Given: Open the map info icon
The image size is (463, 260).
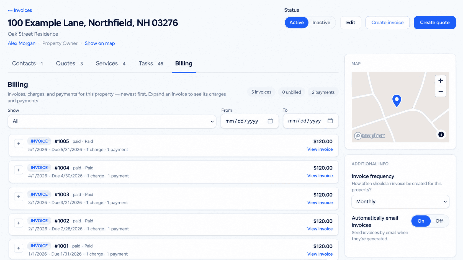Looking at the screenshot, I should point(441,134).
